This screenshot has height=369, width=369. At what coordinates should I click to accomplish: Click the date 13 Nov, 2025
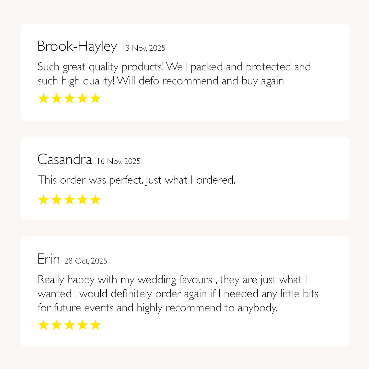(x=143, y=48)
